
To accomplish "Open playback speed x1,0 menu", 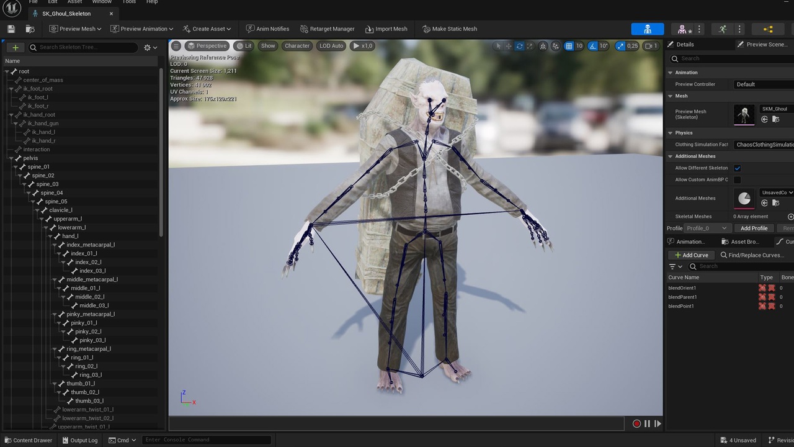I will [x=362, y=45].
